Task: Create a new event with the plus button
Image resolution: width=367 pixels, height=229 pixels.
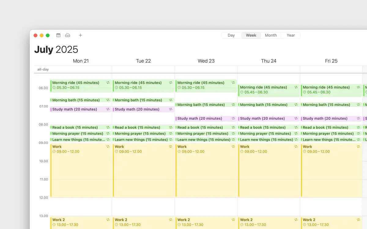Action: point(80,35)
